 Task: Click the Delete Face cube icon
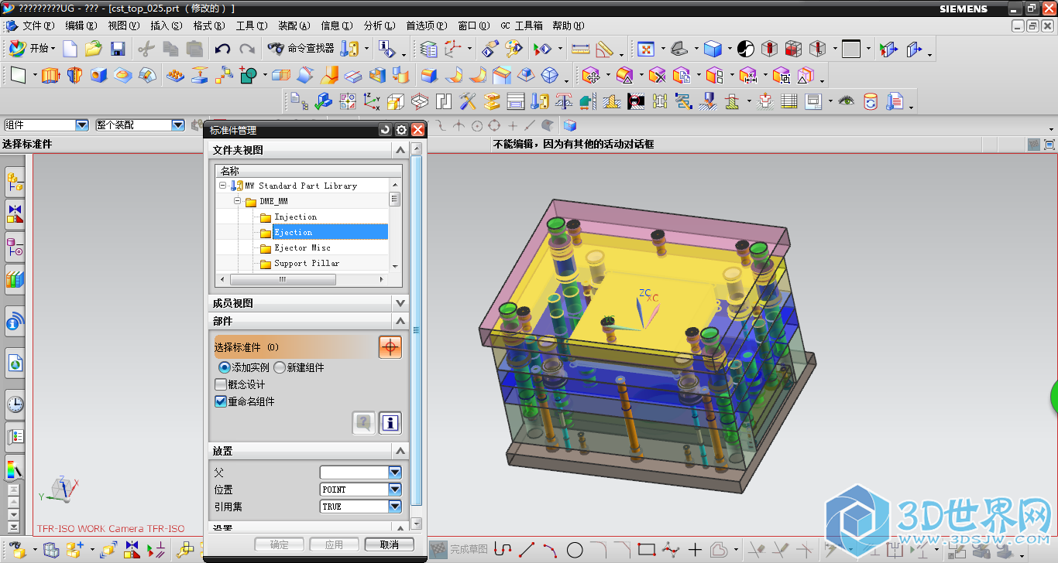coord(657,75)
